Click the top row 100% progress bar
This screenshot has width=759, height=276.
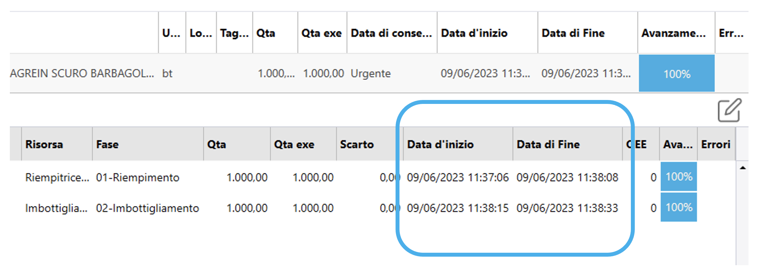(677, 73)
